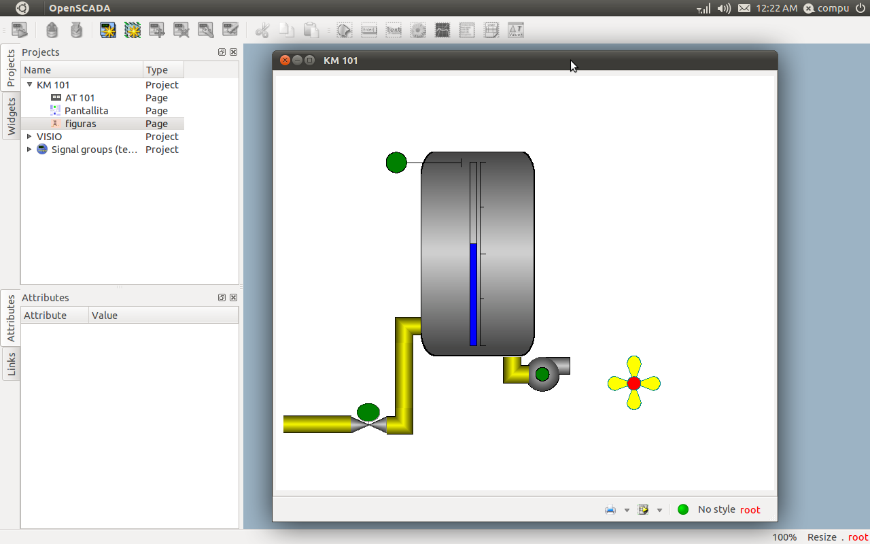Click the New widgets library icon
The height and width of the screenshot is (544, 870).
pyautogui.click(x=133, y=30)
